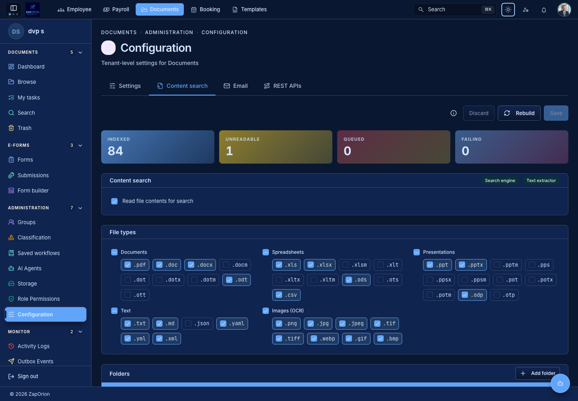Click the global Search field
Screen dimensions: 578x401
pos(455,10)
